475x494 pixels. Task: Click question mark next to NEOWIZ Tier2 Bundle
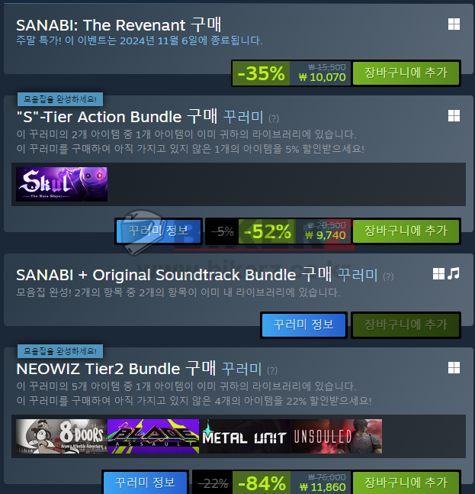point(272,370)
